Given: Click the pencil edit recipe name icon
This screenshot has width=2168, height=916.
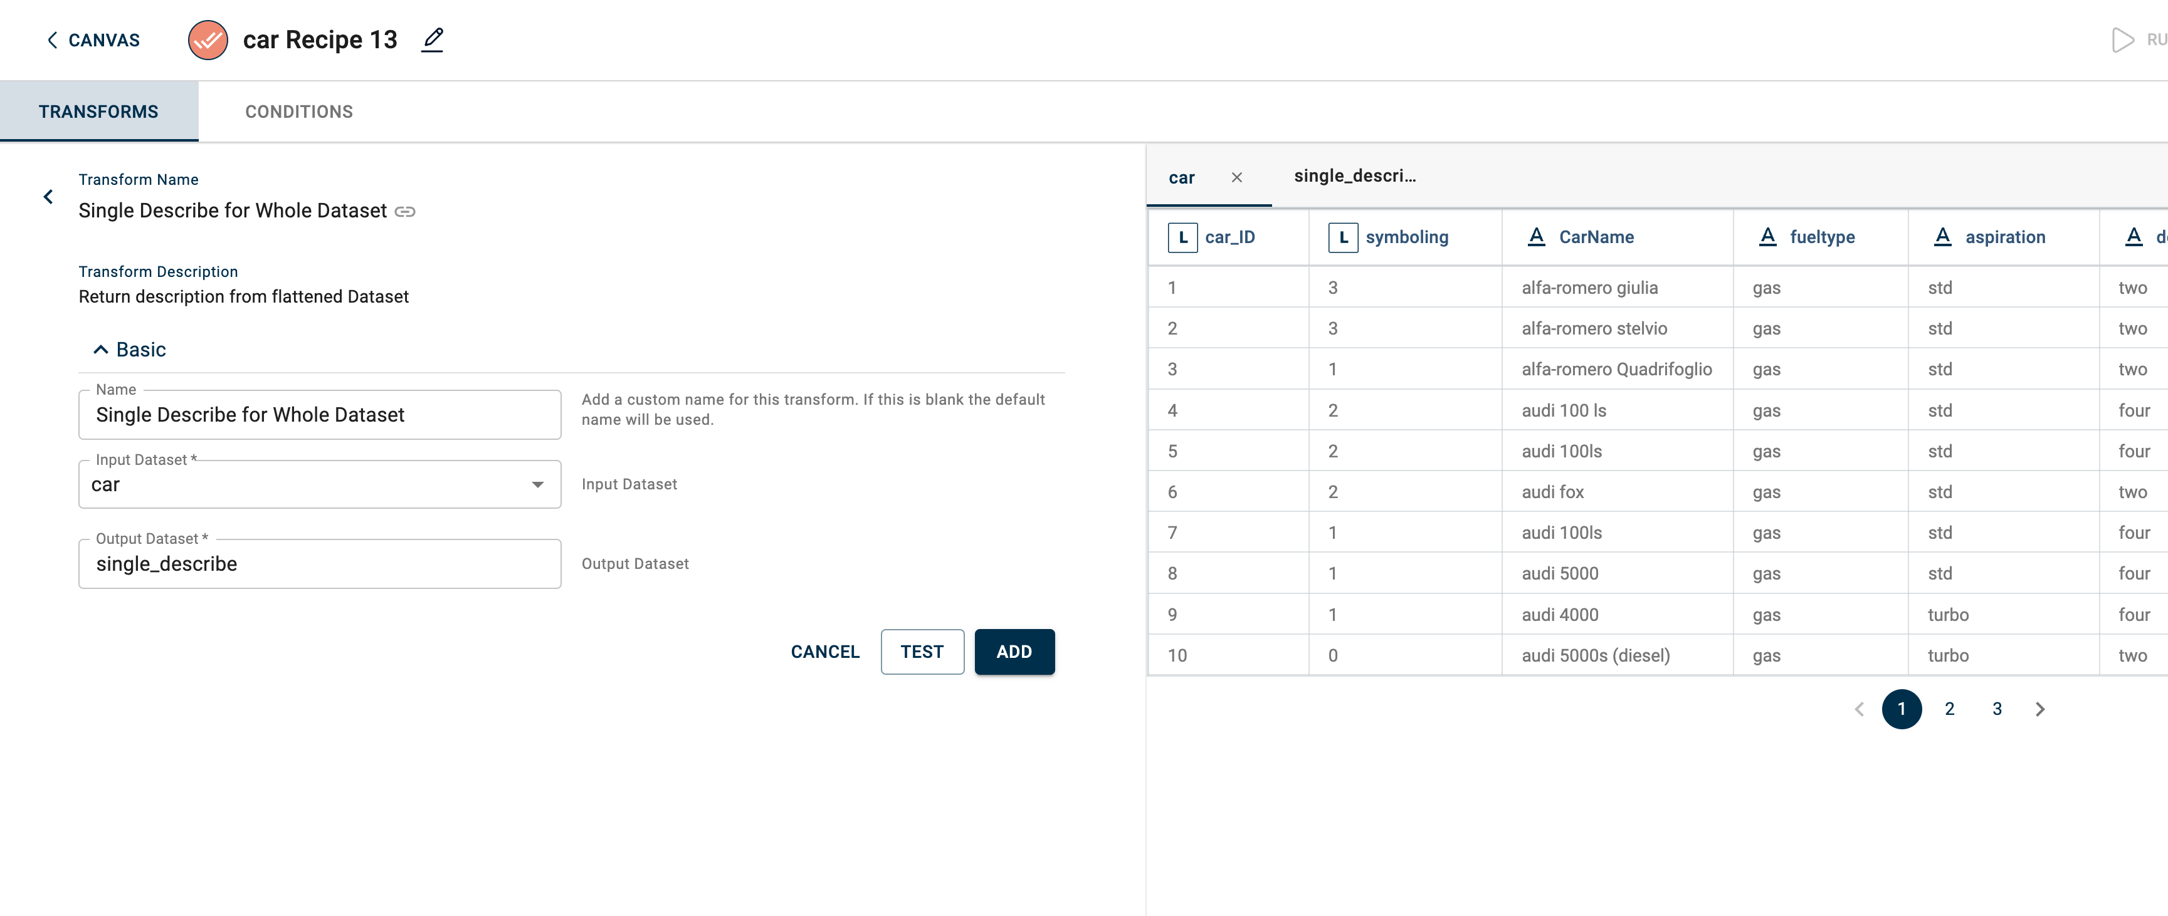Looking at the screenshot, I should tap(432, 39).
